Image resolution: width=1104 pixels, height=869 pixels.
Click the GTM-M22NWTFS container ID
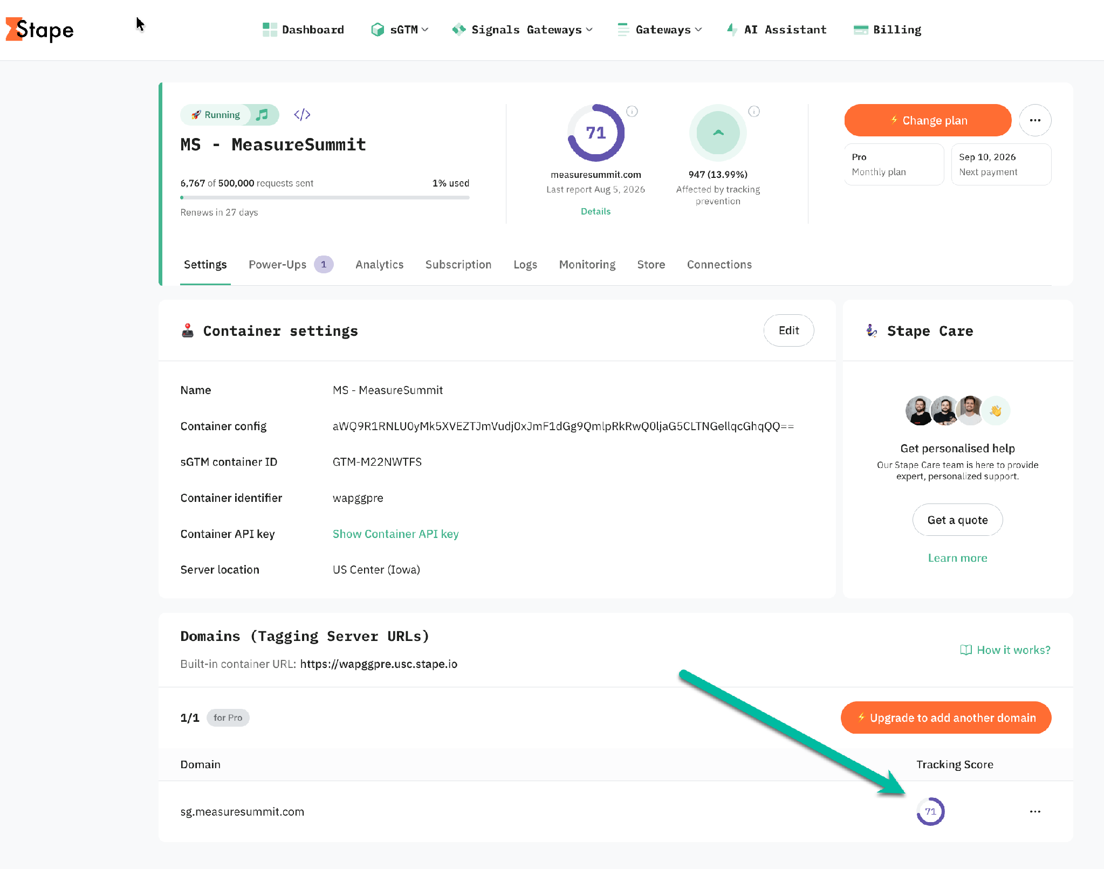pos(377,462)
